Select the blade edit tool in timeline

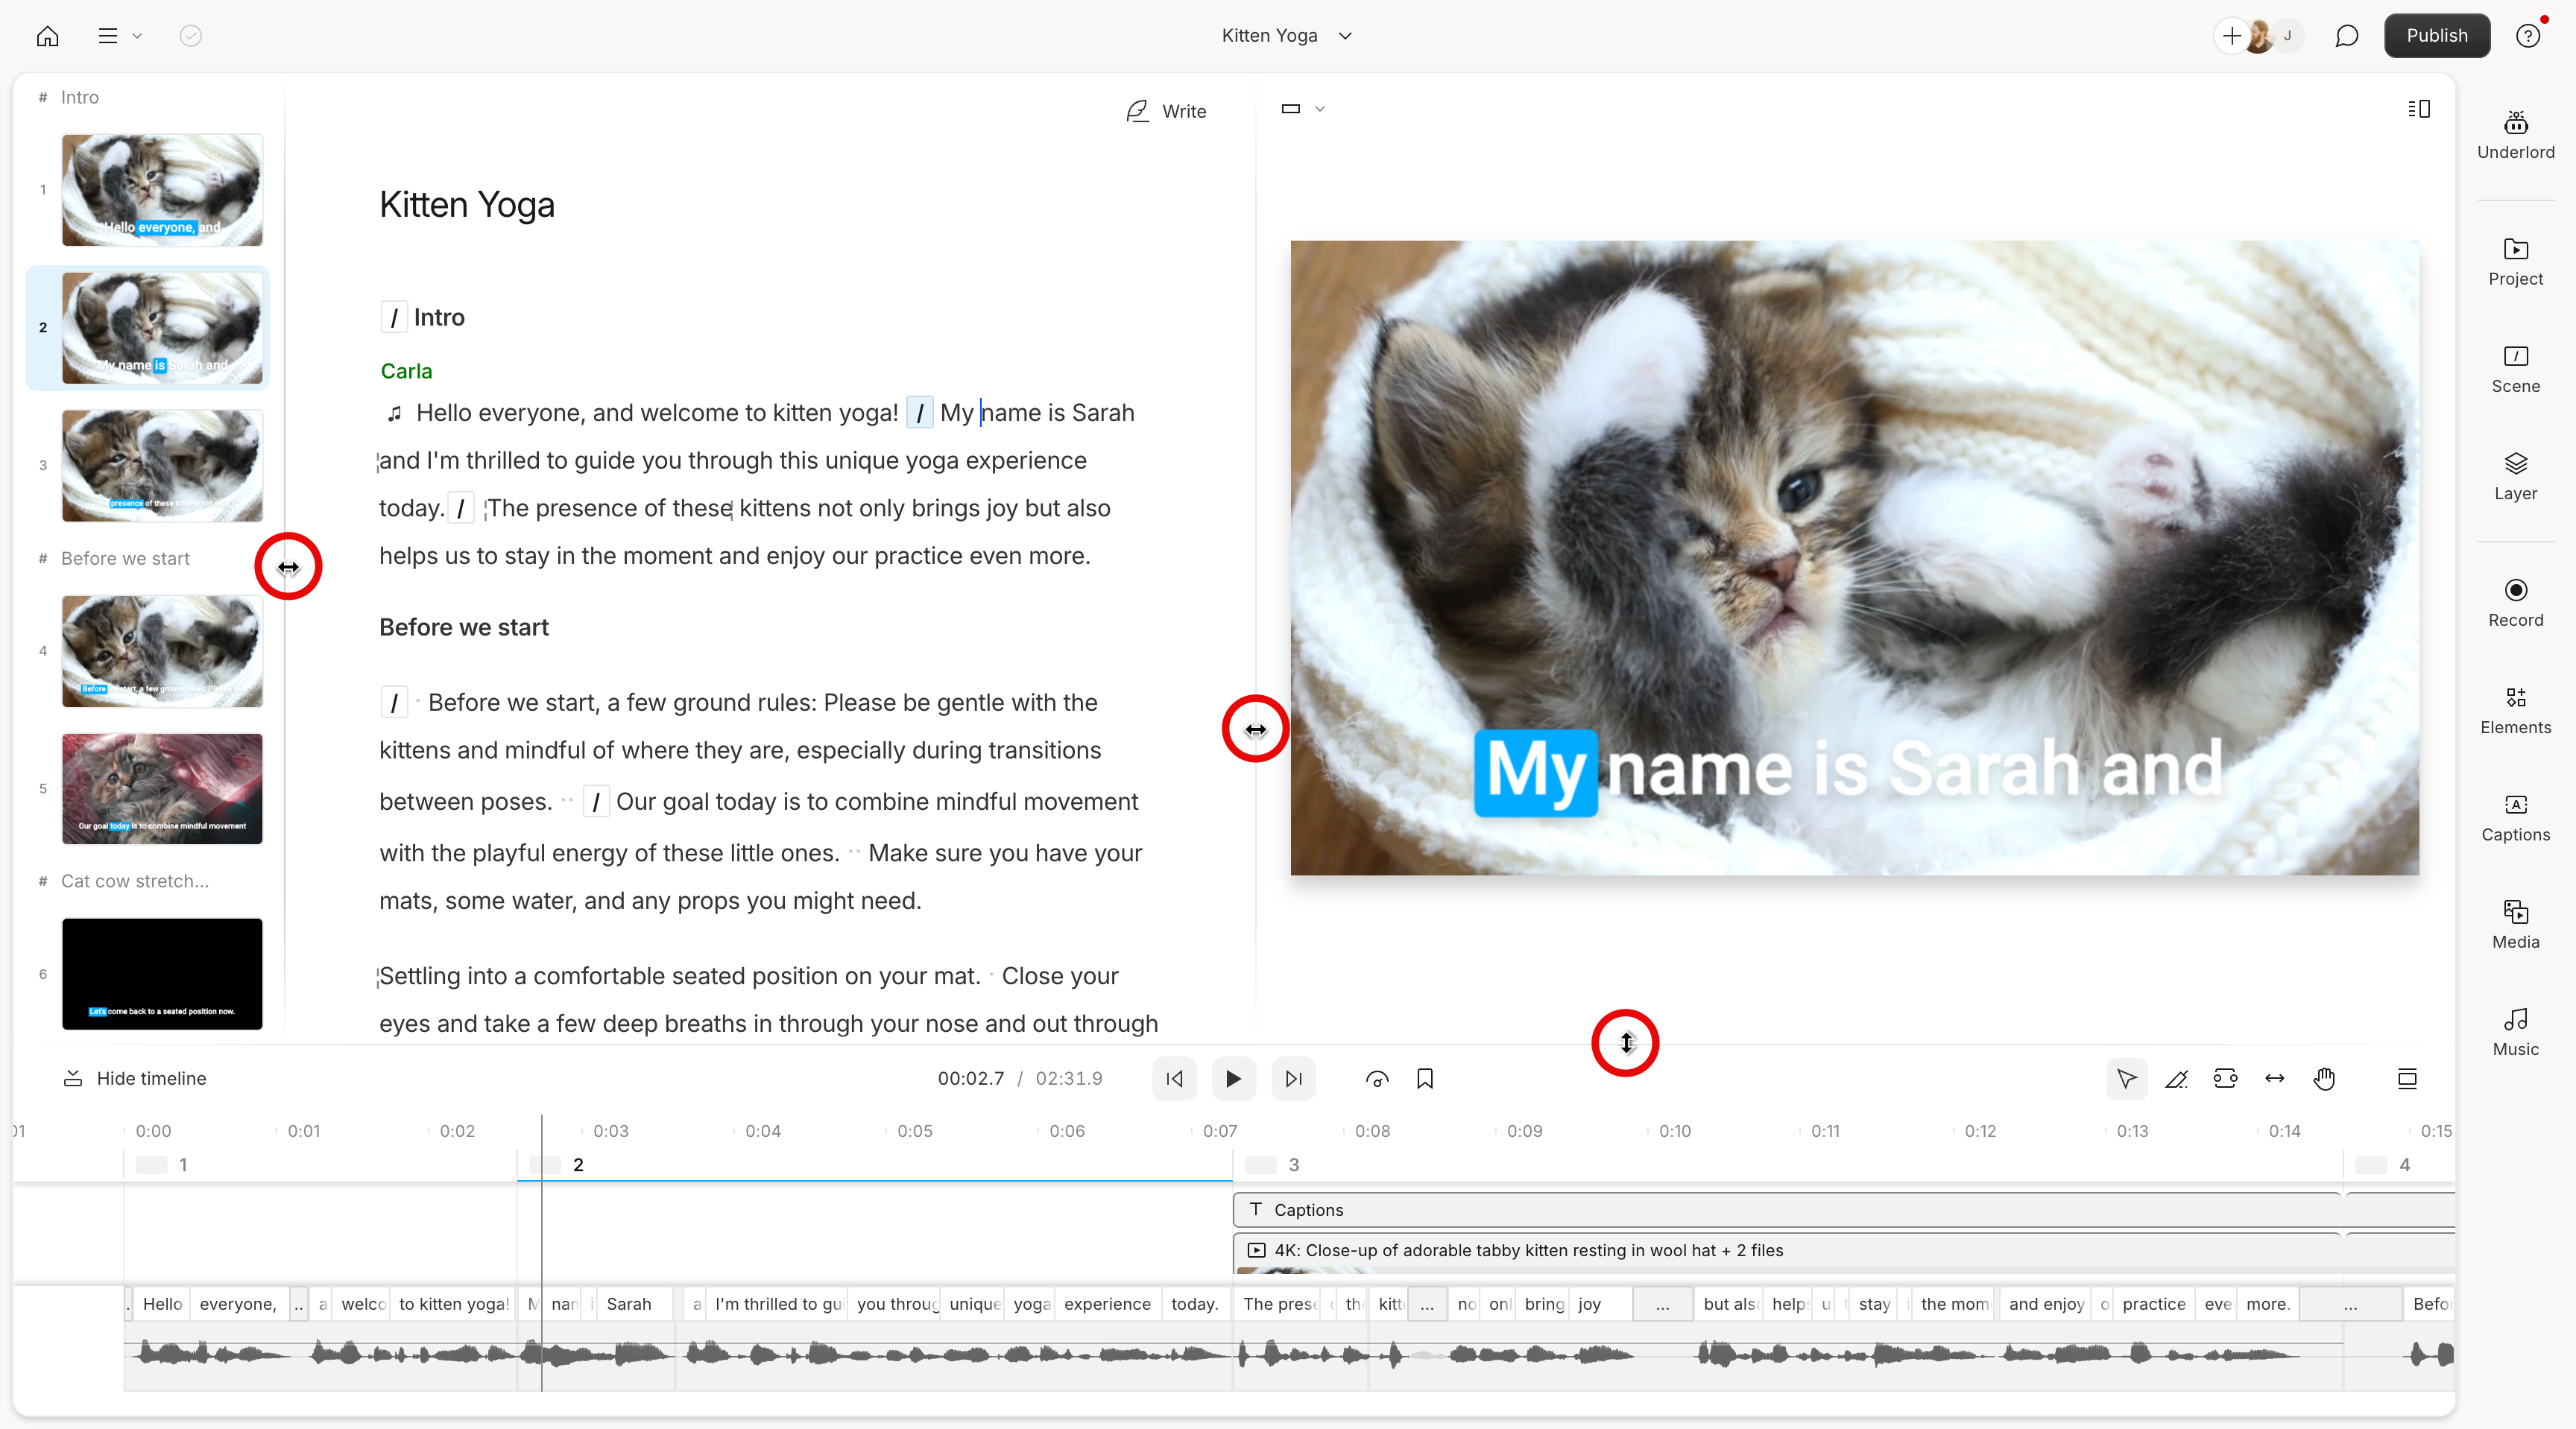[x=2176, y=1078]
